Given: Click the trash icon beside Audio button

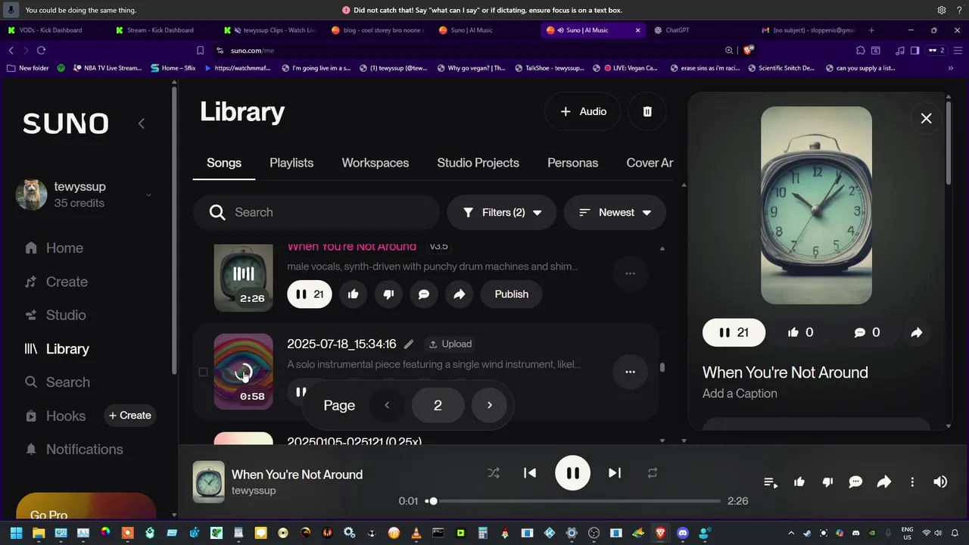Looking at the screenshot, I should 647,111.
